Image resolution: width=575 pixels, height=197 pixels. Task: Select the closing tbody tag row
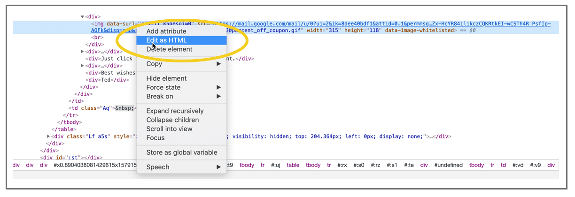click(x=70, y=122)
